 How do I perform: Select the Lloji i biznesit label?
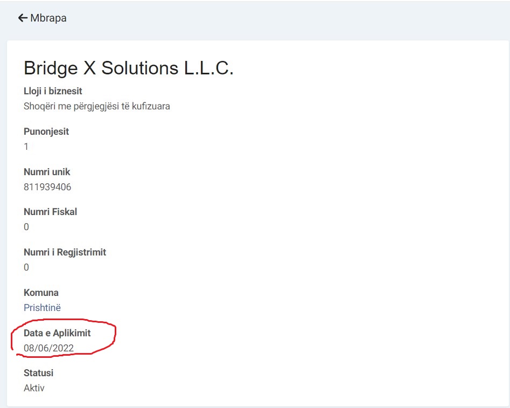[x=53, y=91]
